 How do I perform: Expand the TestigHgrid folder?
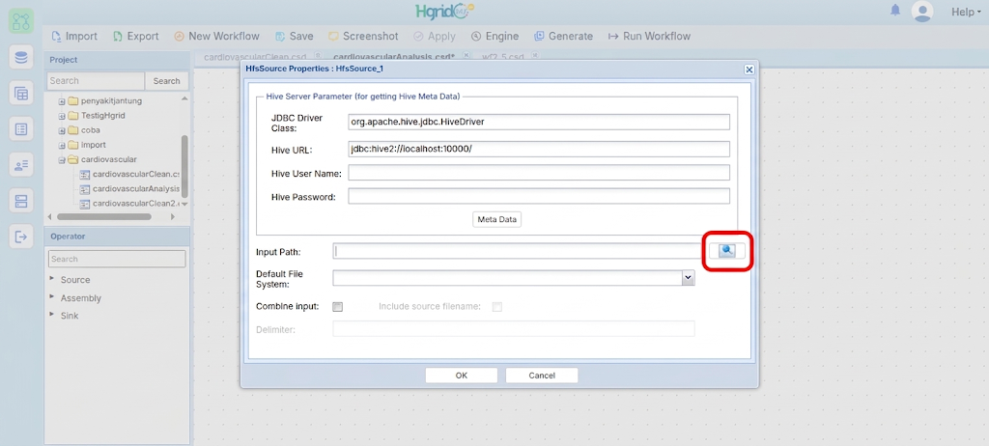[x=62, y=116]
